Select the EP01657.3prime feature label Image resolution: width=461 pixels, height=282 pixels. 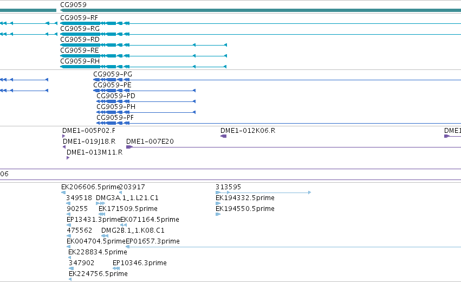pyautogui.click(x=153, y=241)
